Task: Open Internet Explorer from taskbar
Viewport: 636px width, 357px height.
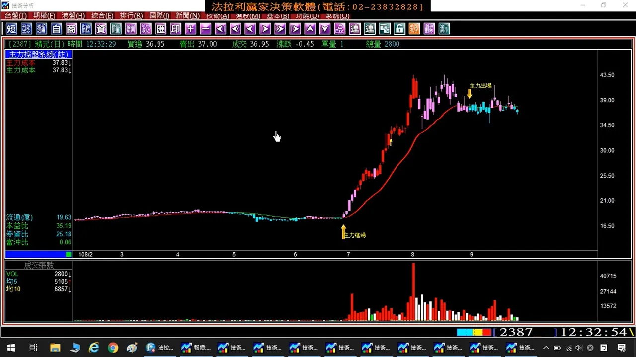Action: pos(94,348)
